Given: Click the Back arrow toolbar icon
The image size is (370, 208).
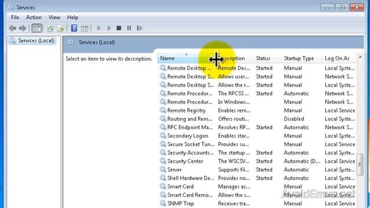Looking at the screenshot, I should click(12, 28).
